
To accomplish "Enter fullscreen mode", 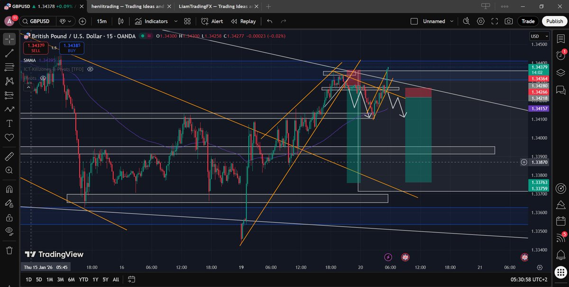I will 495,21.
